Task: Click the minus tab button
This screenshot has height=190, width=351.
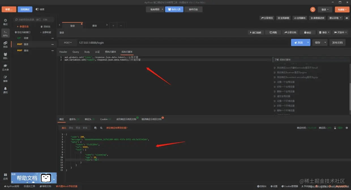Action: coord(121,25)
